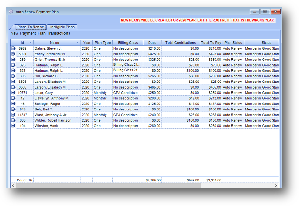
Task: Select the name cell Grier, Thomas E. Jr
Action: coord(57,60)
